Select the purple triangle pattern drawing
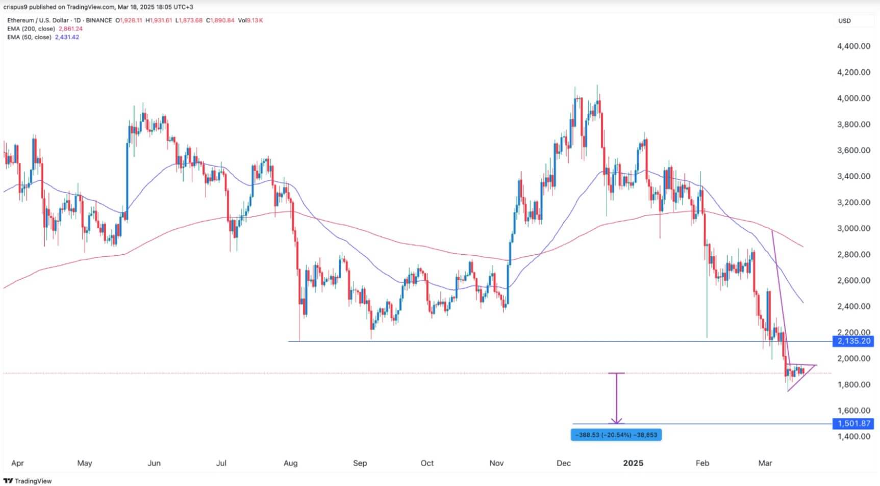The width and height of the screenshot is (880, 486). 801,377
